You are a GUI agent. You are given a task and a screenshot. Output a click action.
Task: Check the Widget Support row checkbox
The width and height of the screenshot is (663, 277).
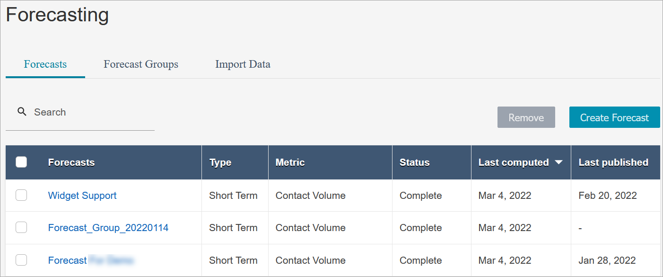tap(21, 195)
